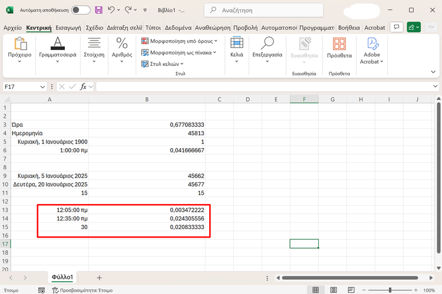
Task: Open the comments speech bubble icon
Action: (x=397, y=27)
